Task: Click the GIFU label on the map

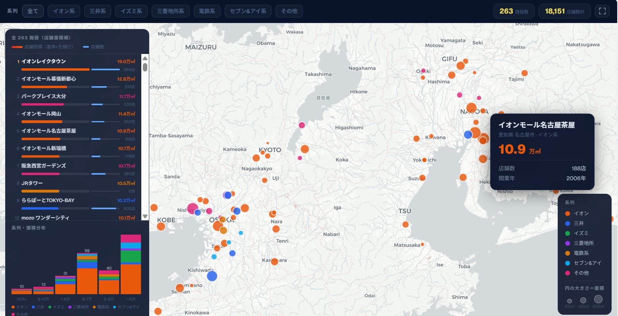Action: [450, 59]
